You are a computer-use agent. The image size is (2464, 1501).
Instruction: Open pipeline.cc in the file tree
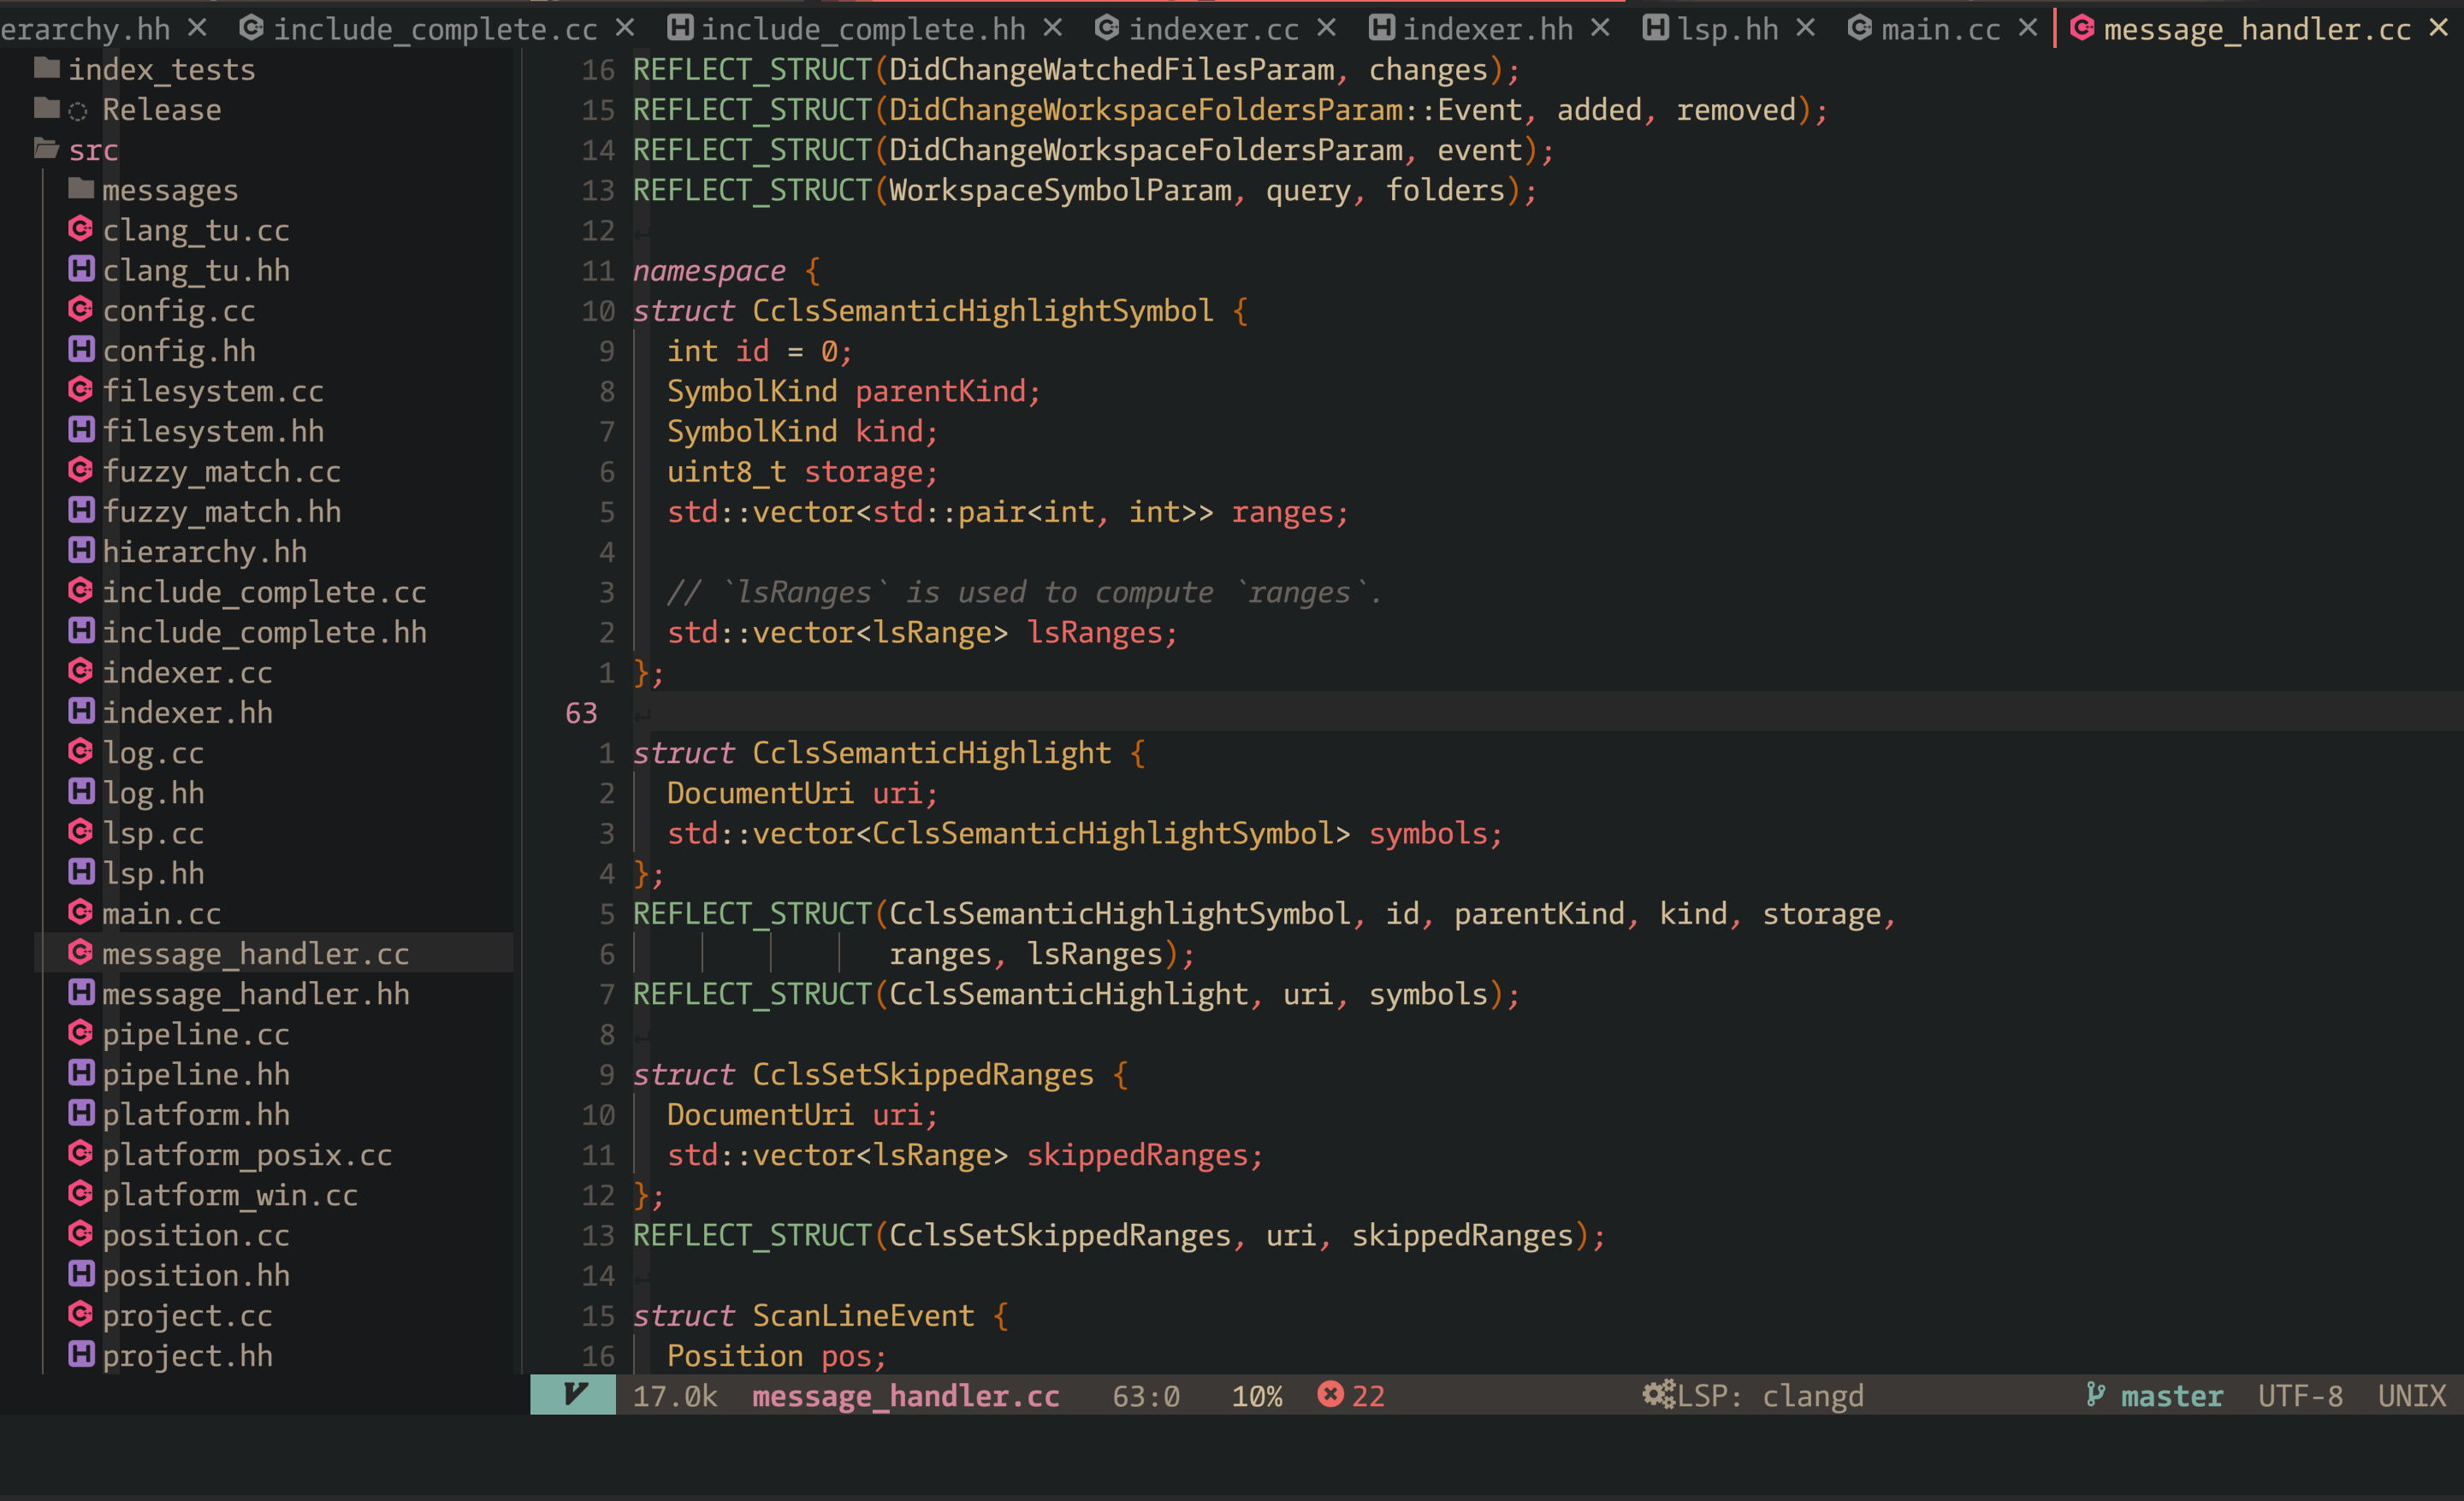[x=195, y=1033]
